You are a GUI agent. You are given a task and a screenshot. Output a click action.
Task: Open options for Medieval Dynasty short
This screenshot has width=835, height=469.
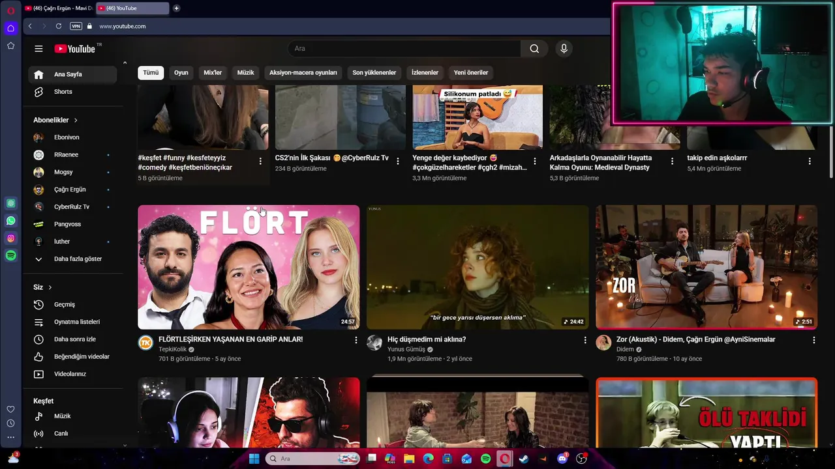click(673, 161)
